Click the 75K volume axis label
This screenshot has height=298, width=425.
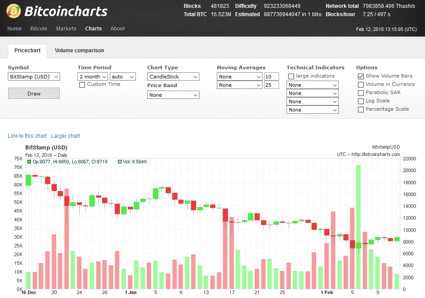coord(18,159)
